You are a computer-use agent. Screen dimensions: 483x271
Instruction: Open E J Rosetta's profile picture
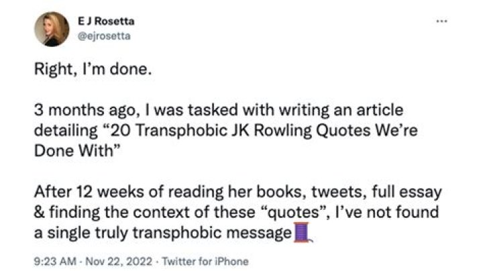52,29
